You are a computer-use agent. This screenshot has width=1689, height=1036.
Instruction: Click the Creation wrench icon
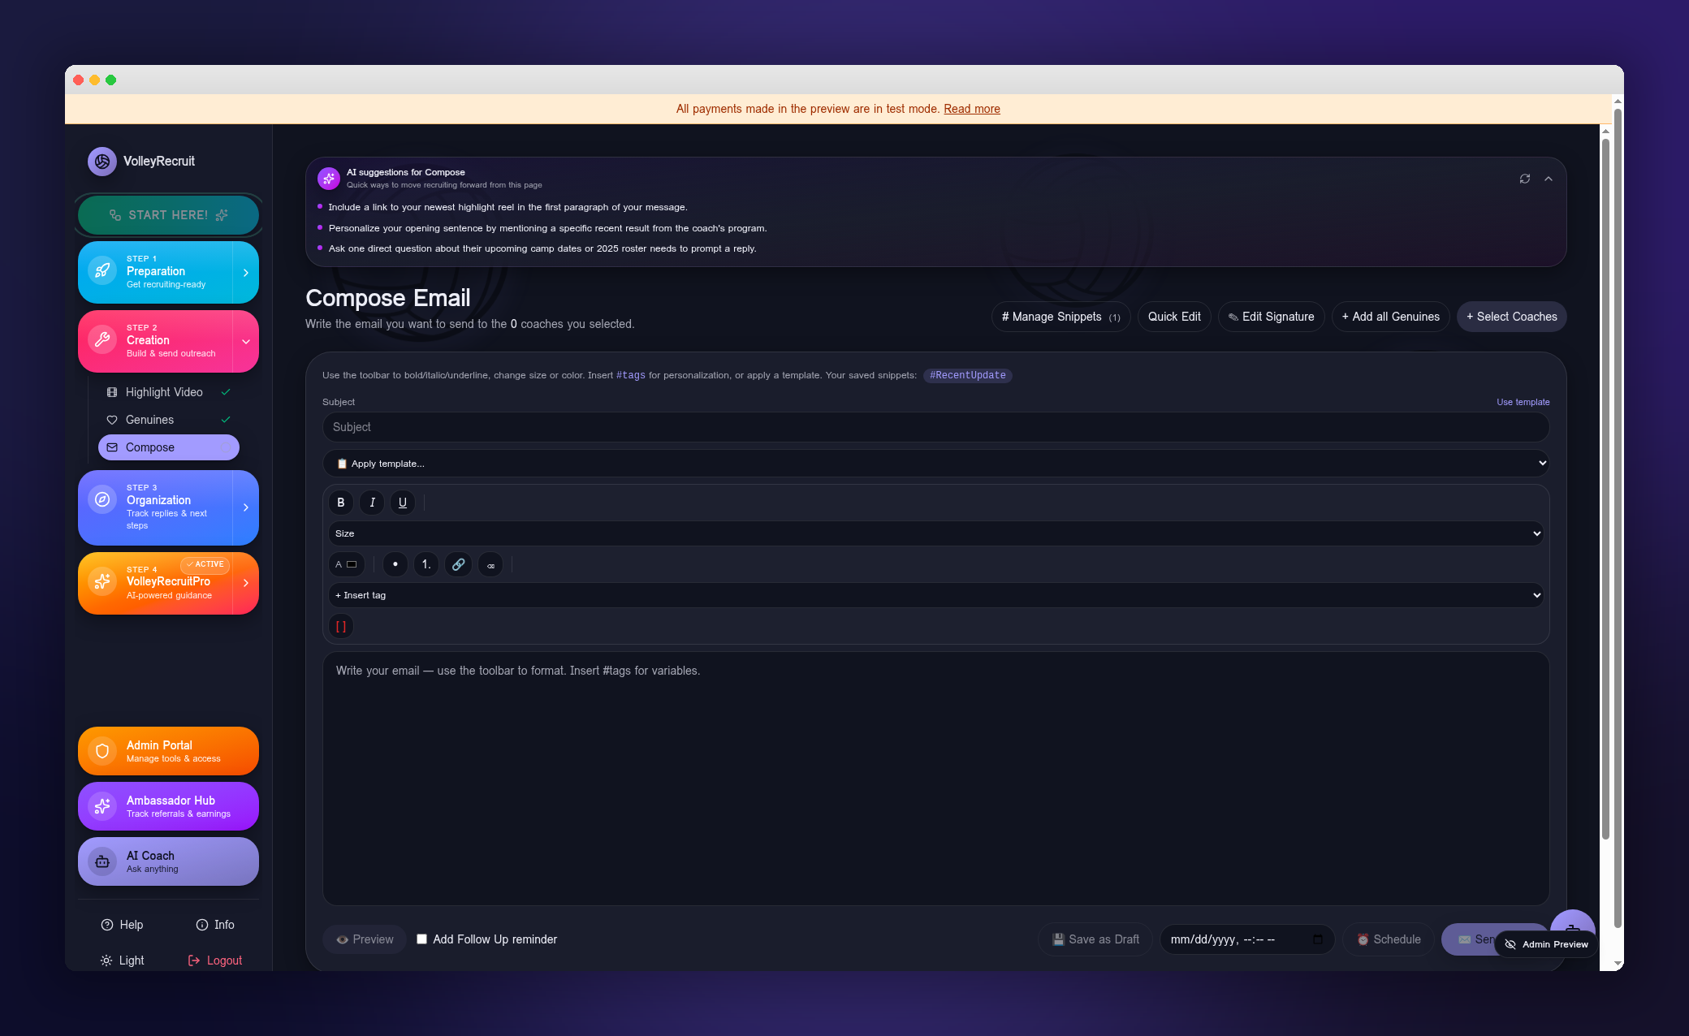click(x=102, y=340)
